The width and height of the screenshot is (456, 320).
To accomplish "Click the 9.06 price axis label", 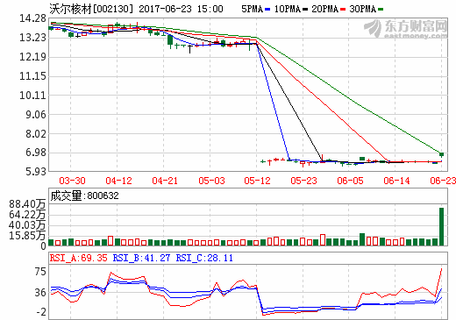I will [x=36, y=115].
